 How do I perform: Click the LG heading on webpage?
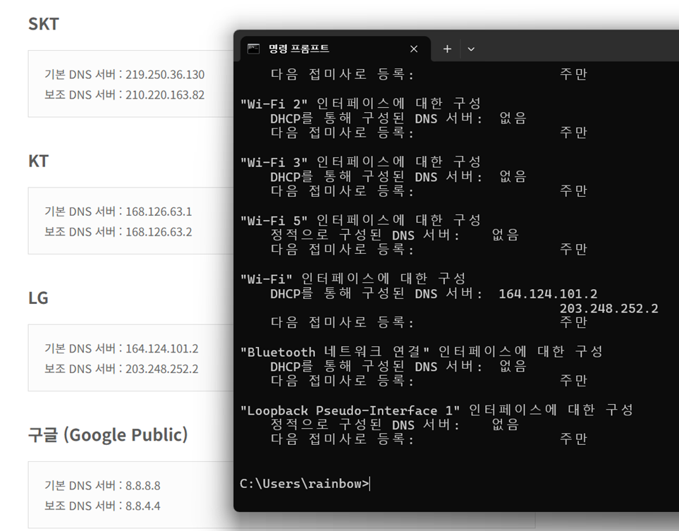point(38,298)
